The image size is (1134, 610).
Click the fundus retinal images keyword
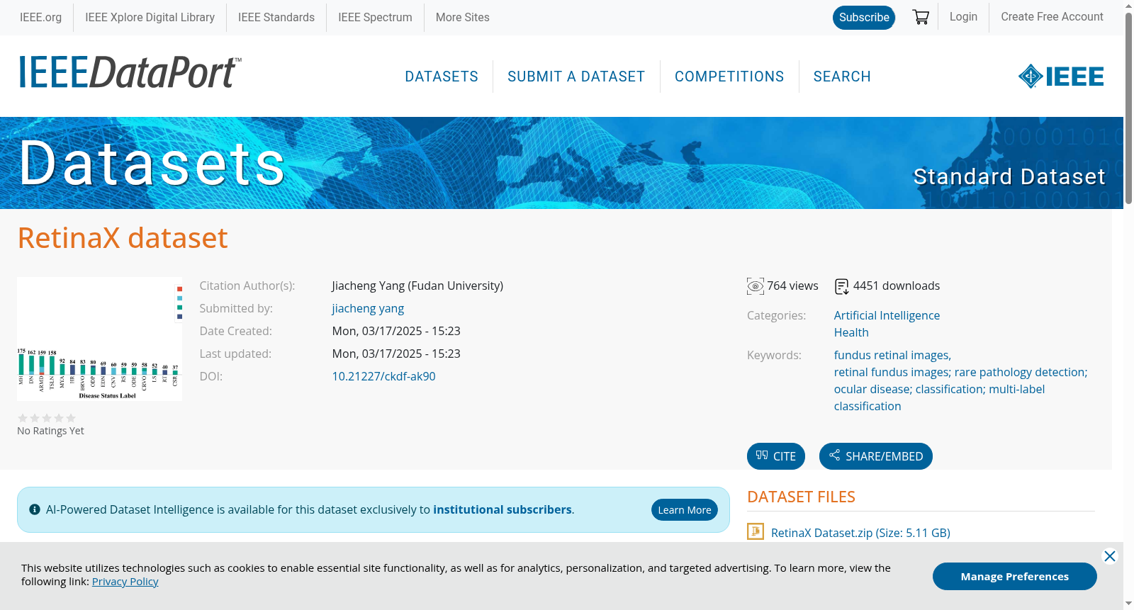click(x=892, y=356)
